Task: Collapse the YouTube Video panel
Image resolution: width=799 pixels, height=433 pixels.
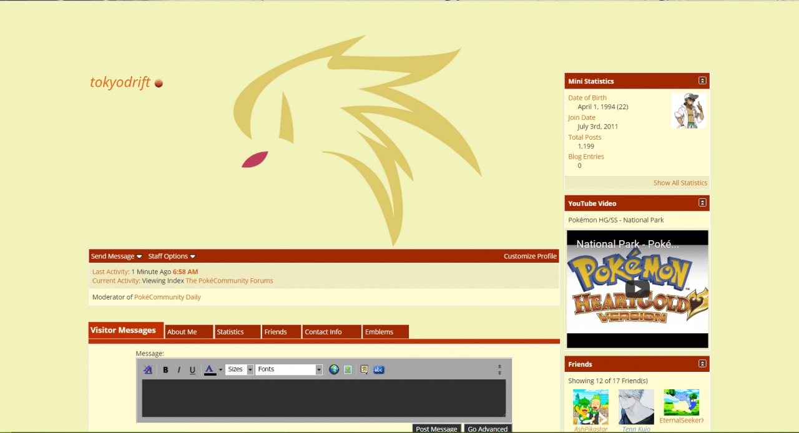Action: pos(702,203)
